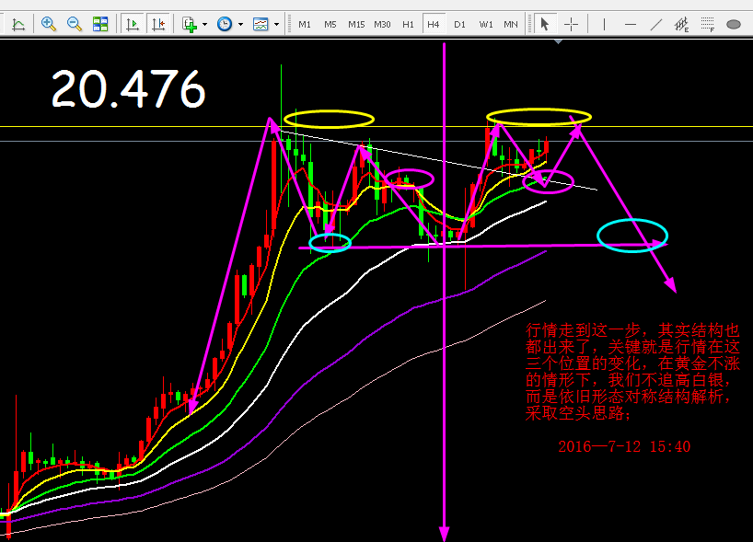This screenshot has height=542, width=753.
Task: Open the add indicators list
Action: (x=190, y=24)
